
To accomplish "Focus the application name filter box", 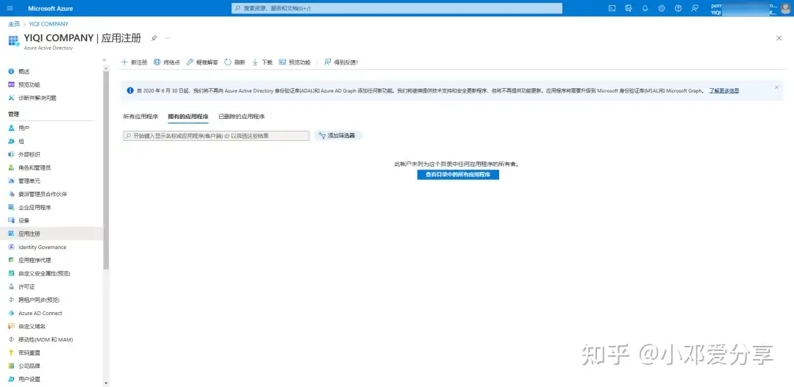I will coord(216,136).
